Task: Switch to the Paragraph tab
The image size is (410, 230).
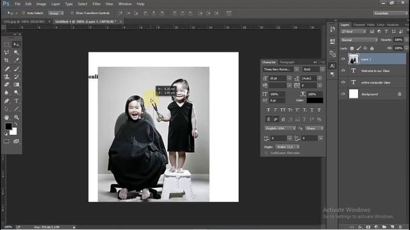Action: (x=287, y=63)
